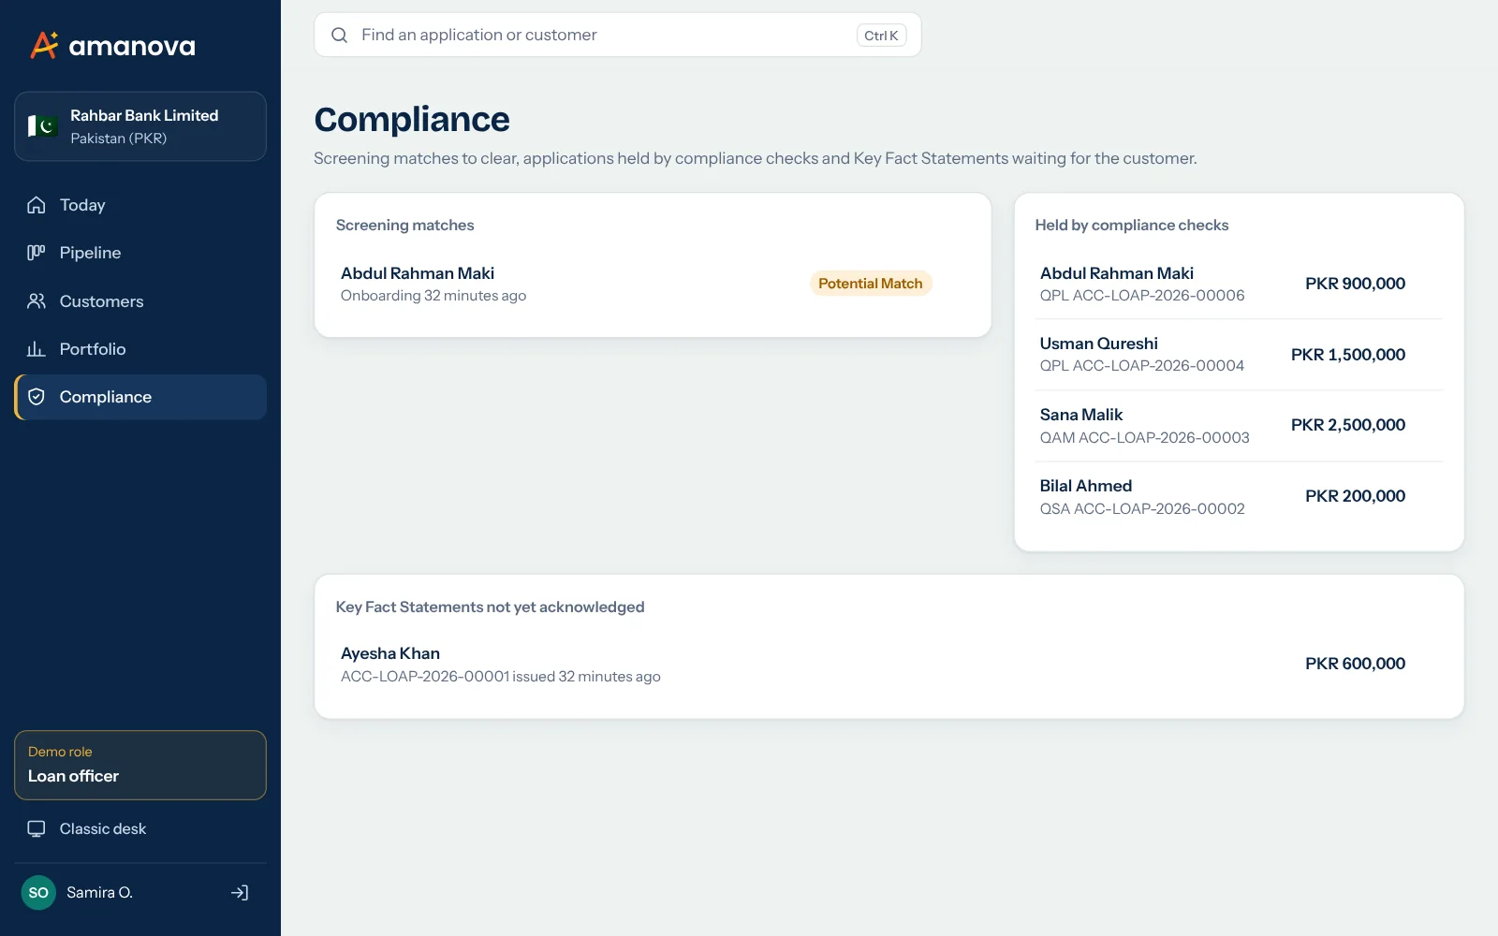Open the Rahbar Bank Limited institution switcher
This screenshot has width=1498, height=936.
[x=140, y=126]
